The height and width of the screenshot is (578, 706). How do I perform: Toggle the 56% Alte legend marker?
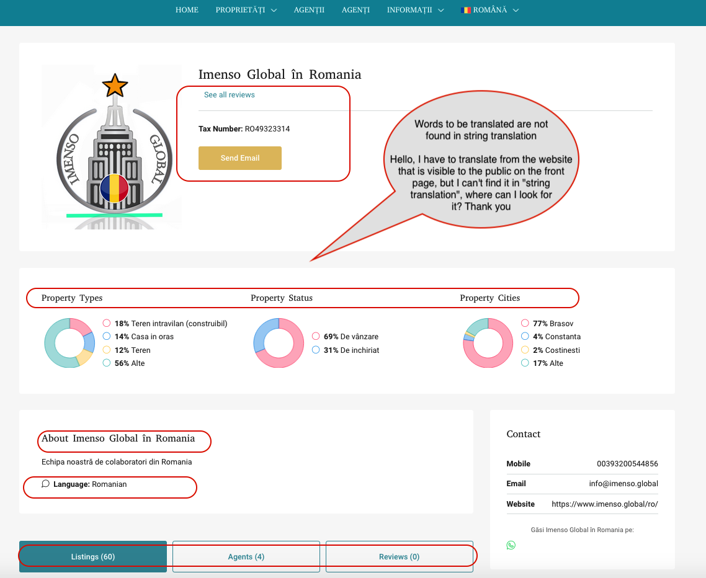pos(107,363)
